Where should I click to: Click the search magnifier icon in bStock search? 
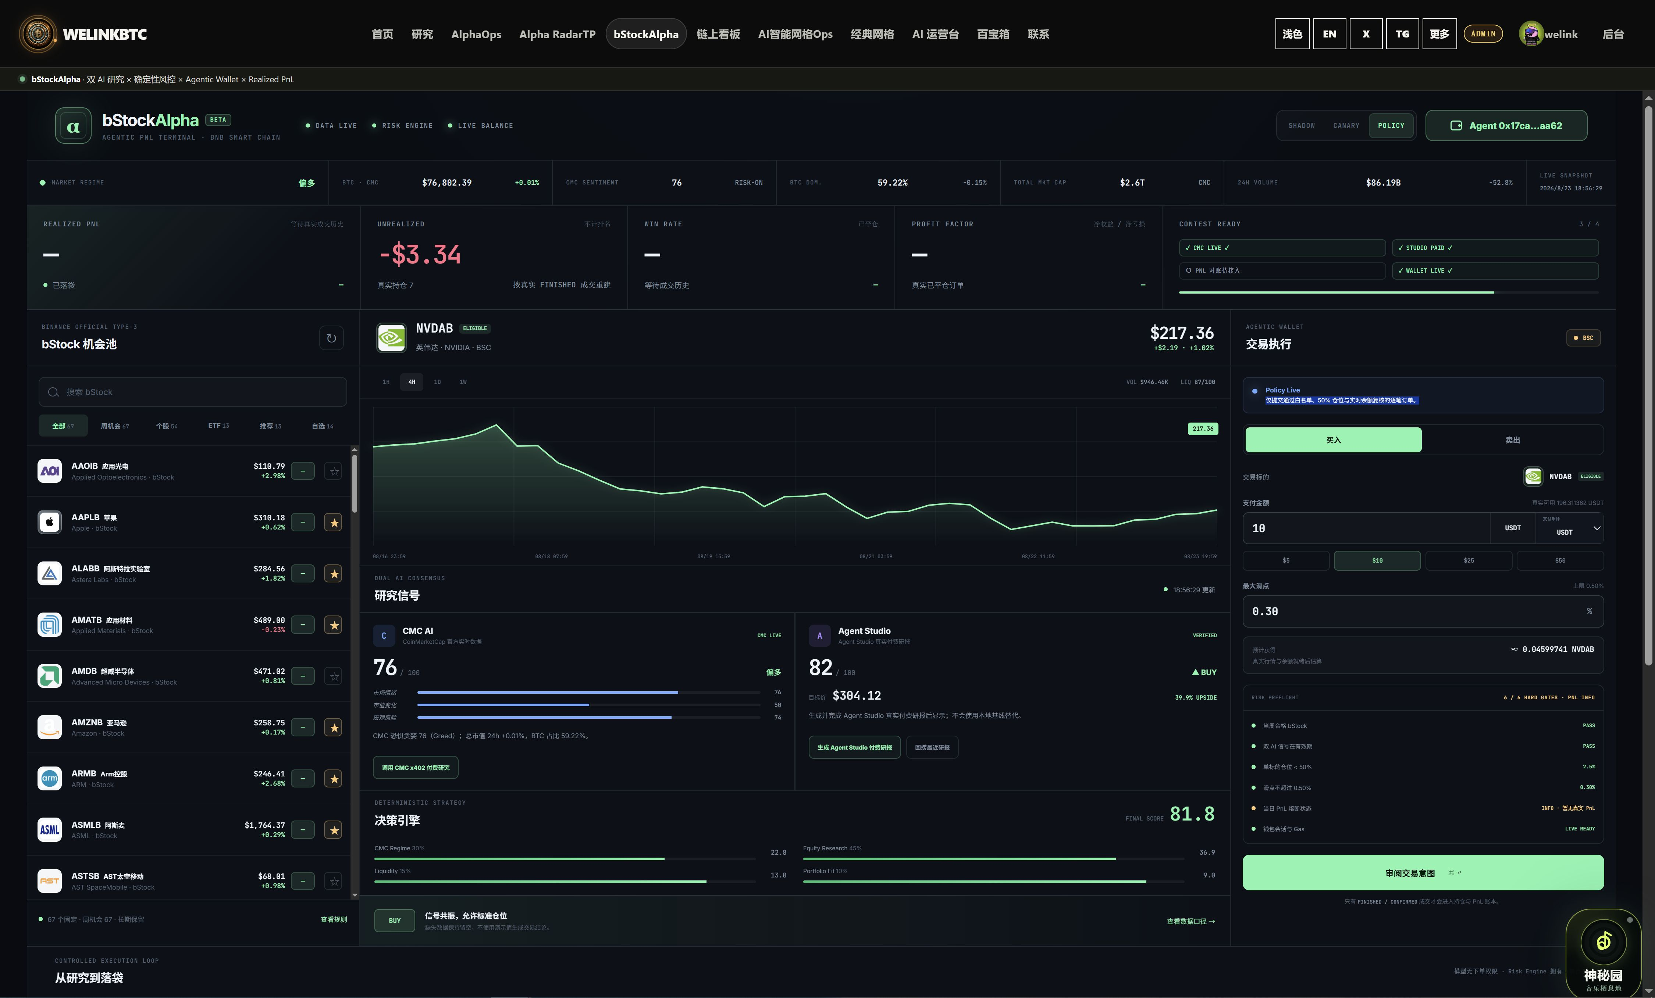tap(53, 392)
